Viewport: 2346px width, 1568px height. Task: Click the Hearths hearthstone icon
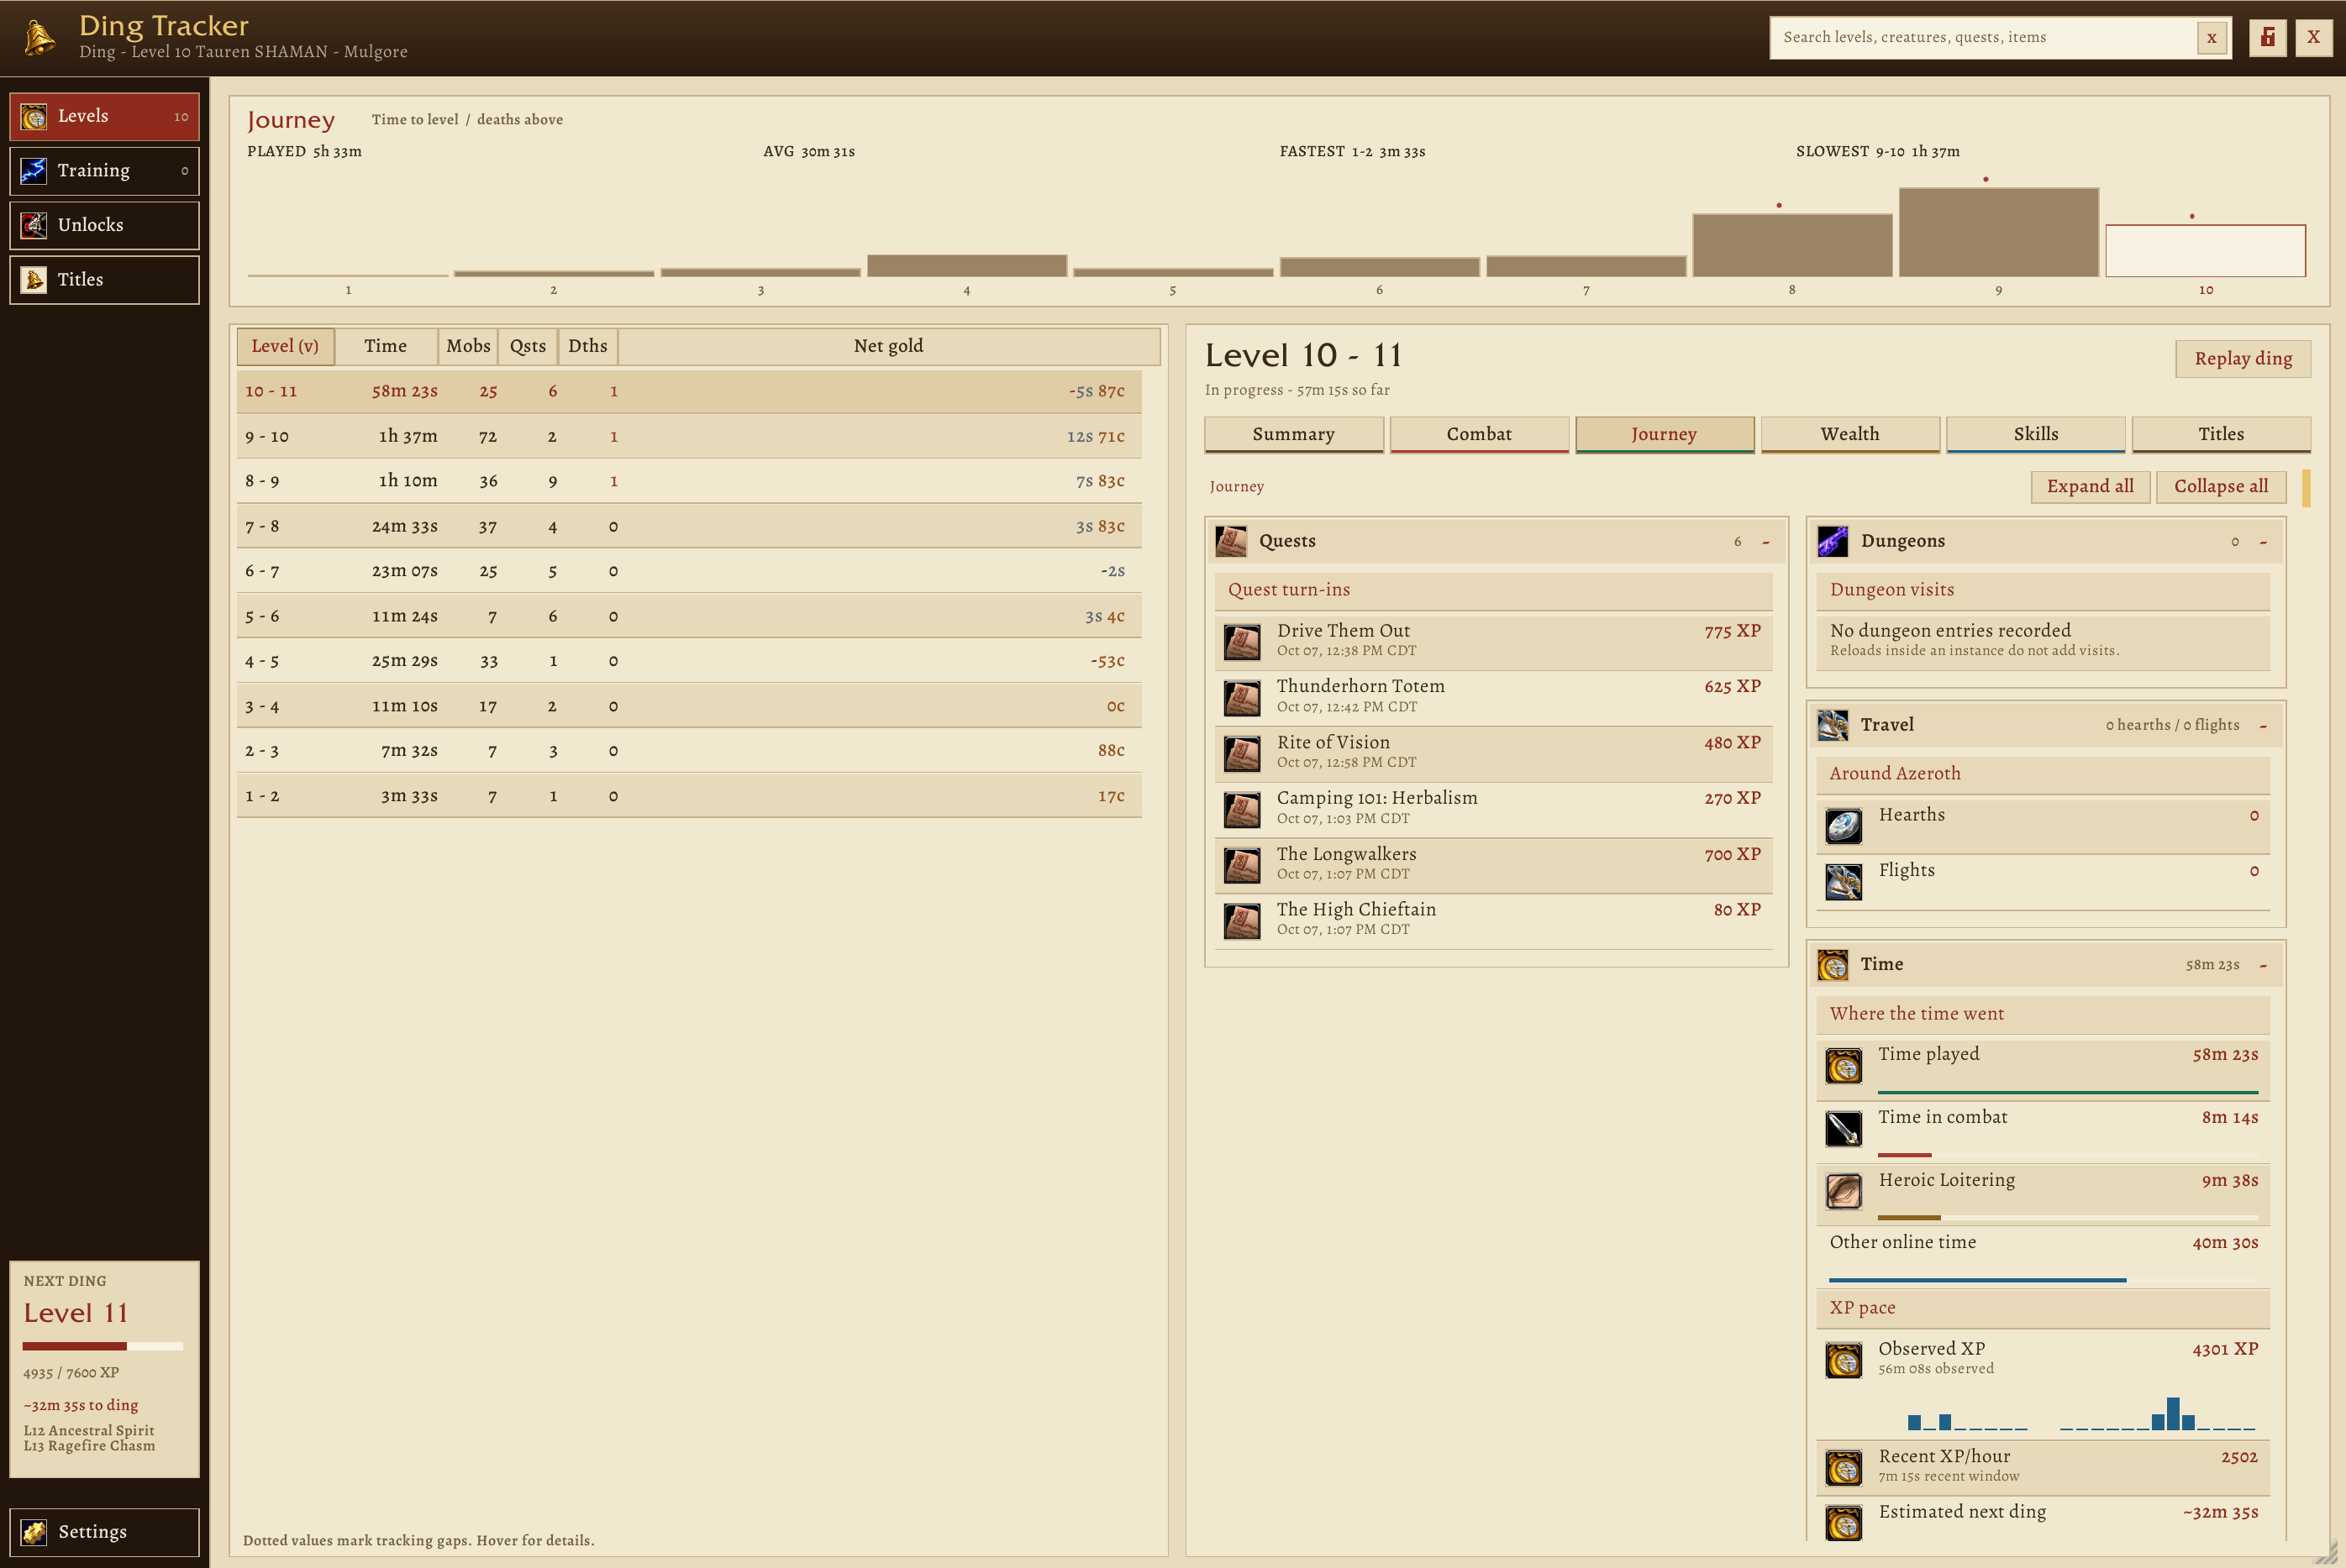tap(1843, 826)
